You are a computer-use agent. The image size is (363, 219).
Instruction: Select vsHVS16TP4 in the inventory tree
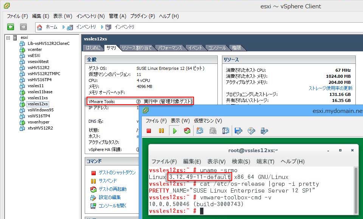40,80
